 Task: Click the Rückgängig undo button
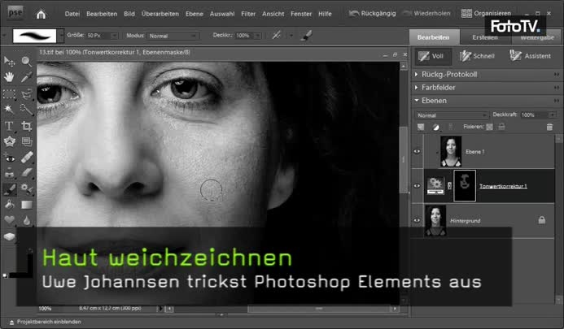click(372, 14)
